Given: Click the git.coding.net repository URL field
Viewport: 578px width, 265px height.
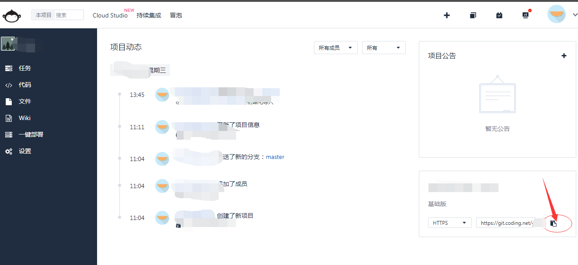Looking at the screenshot, I should tap(511, 223).
